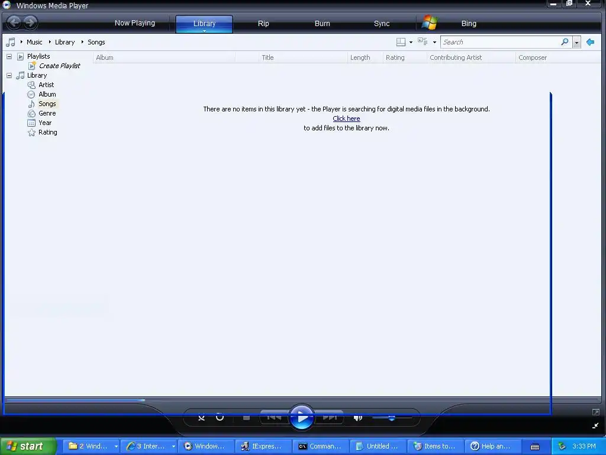Click the Layout Options icon

pos(401,42)
